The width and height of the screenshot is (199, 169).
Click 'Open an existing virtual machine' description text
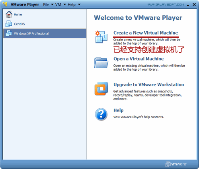click(149, 67)
